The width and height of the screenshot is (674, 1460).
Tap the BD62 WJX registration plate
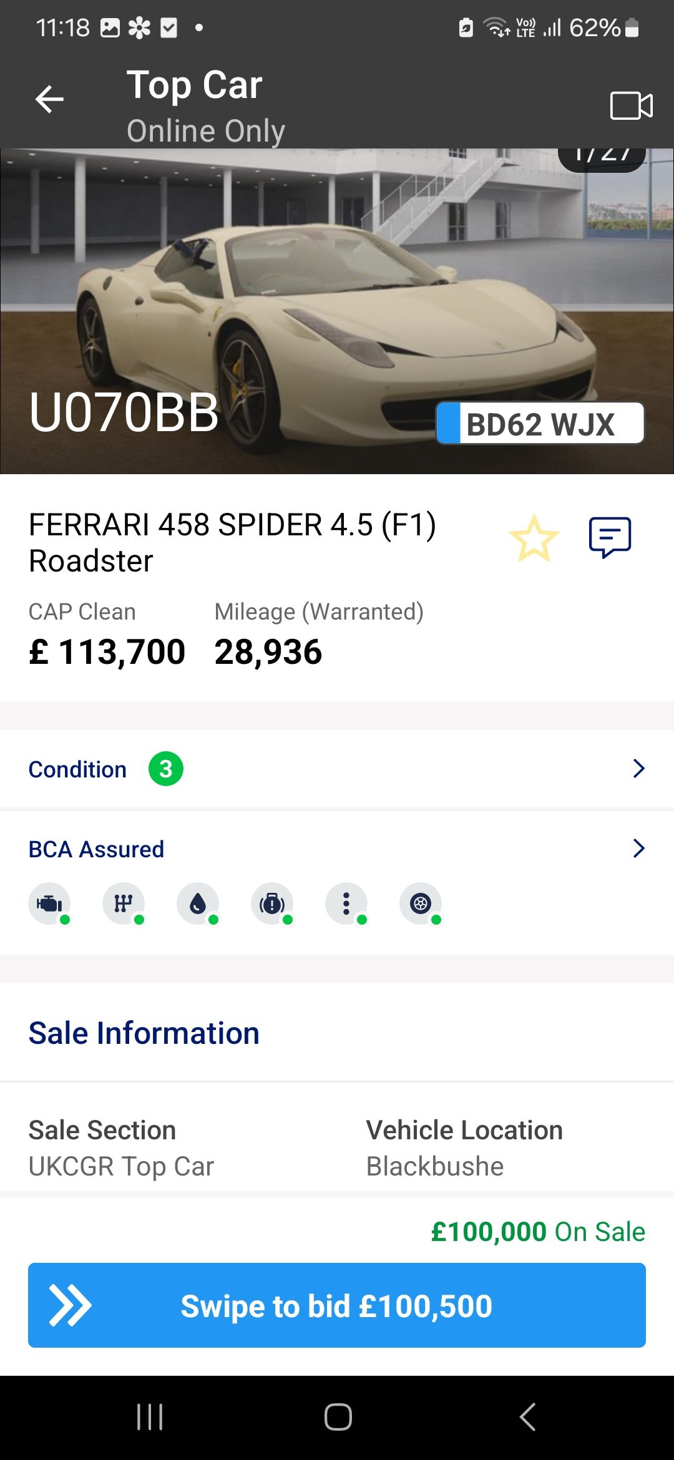pyautogui.click(x=540, y=424)
